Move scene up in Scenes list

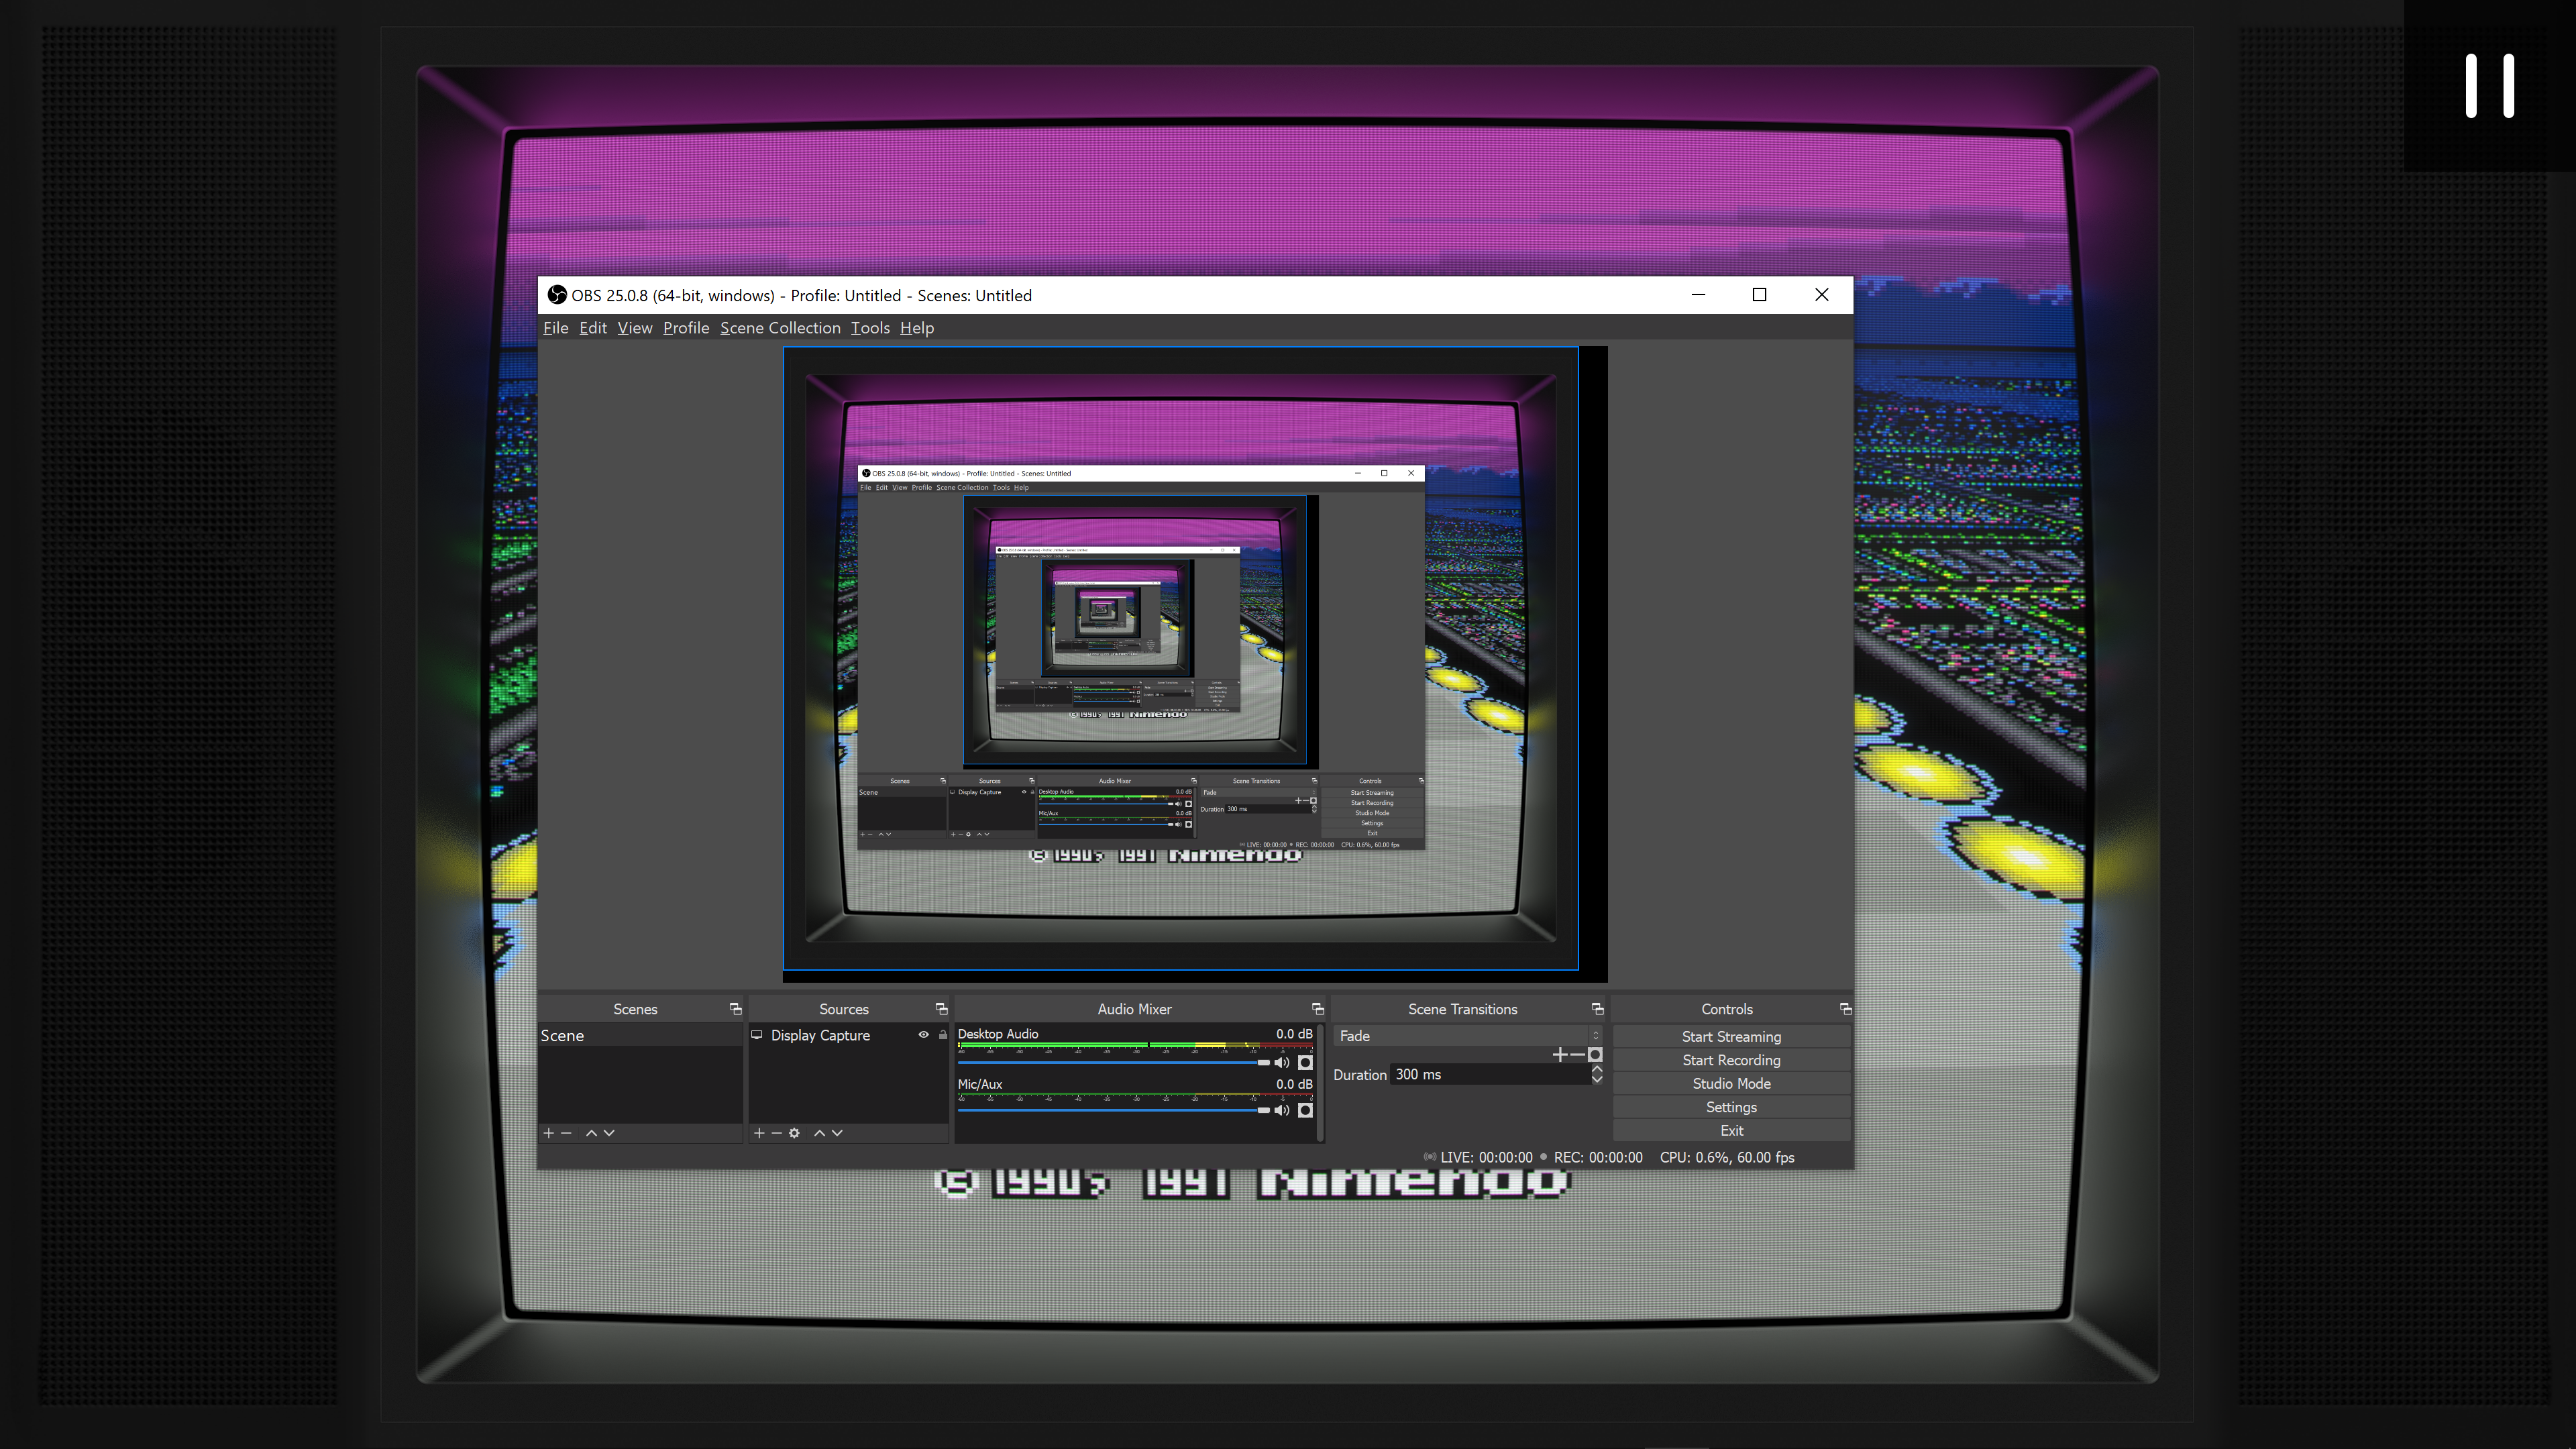591,1133
